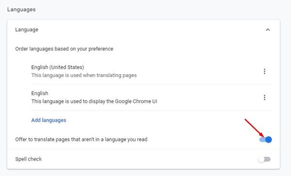Screen dimensions: 291x176
Task: Click the Spell check label text
Action: pos(29,159)
